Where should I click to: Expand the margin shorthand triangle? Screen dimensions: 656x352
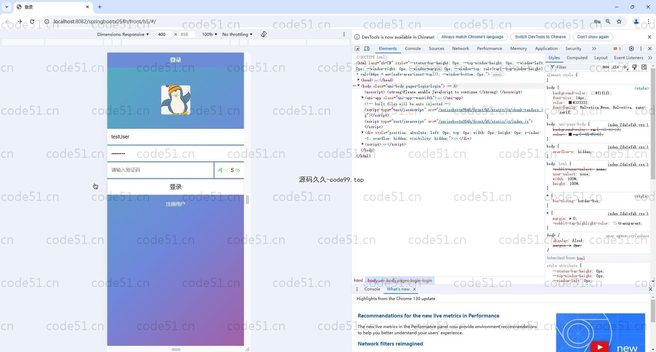[570, 218]
